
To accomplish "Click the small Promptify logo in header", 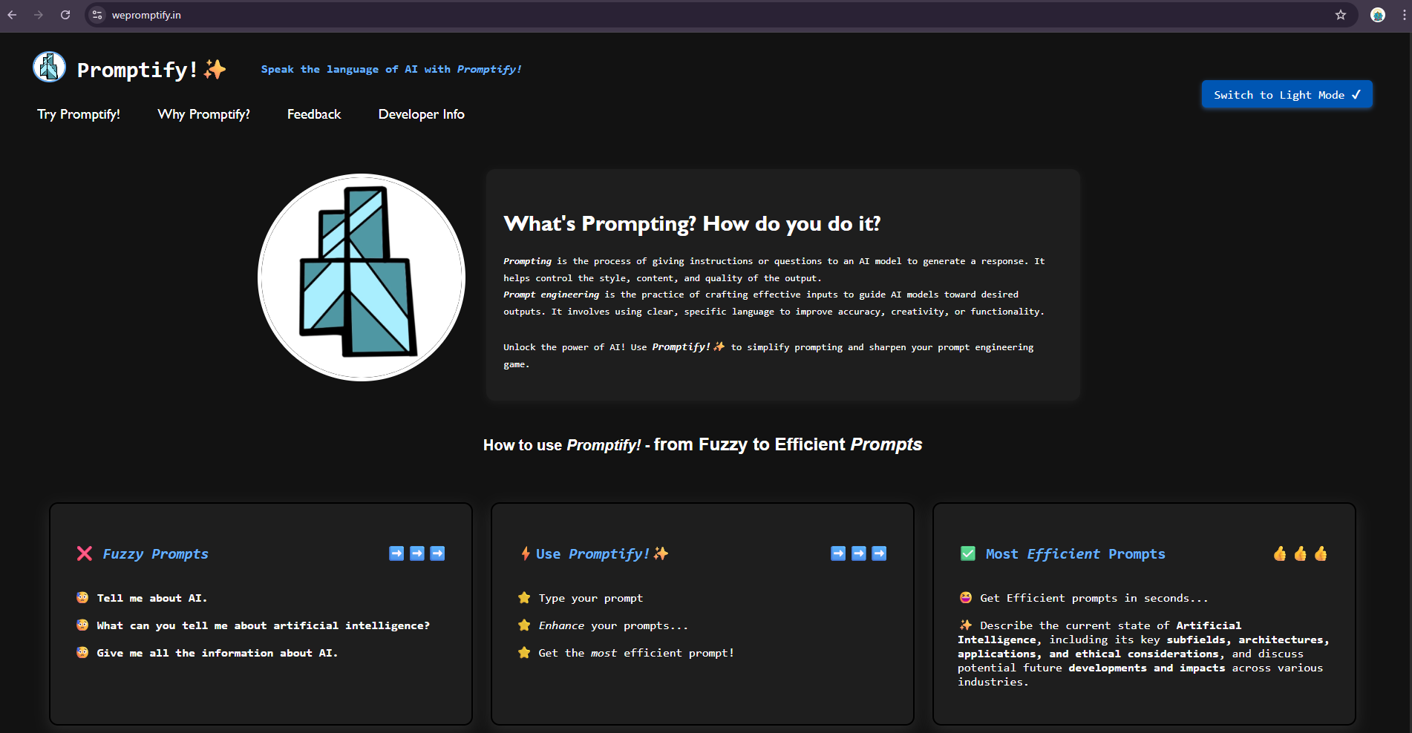I will pyautogui.click(x=50, y=68).
